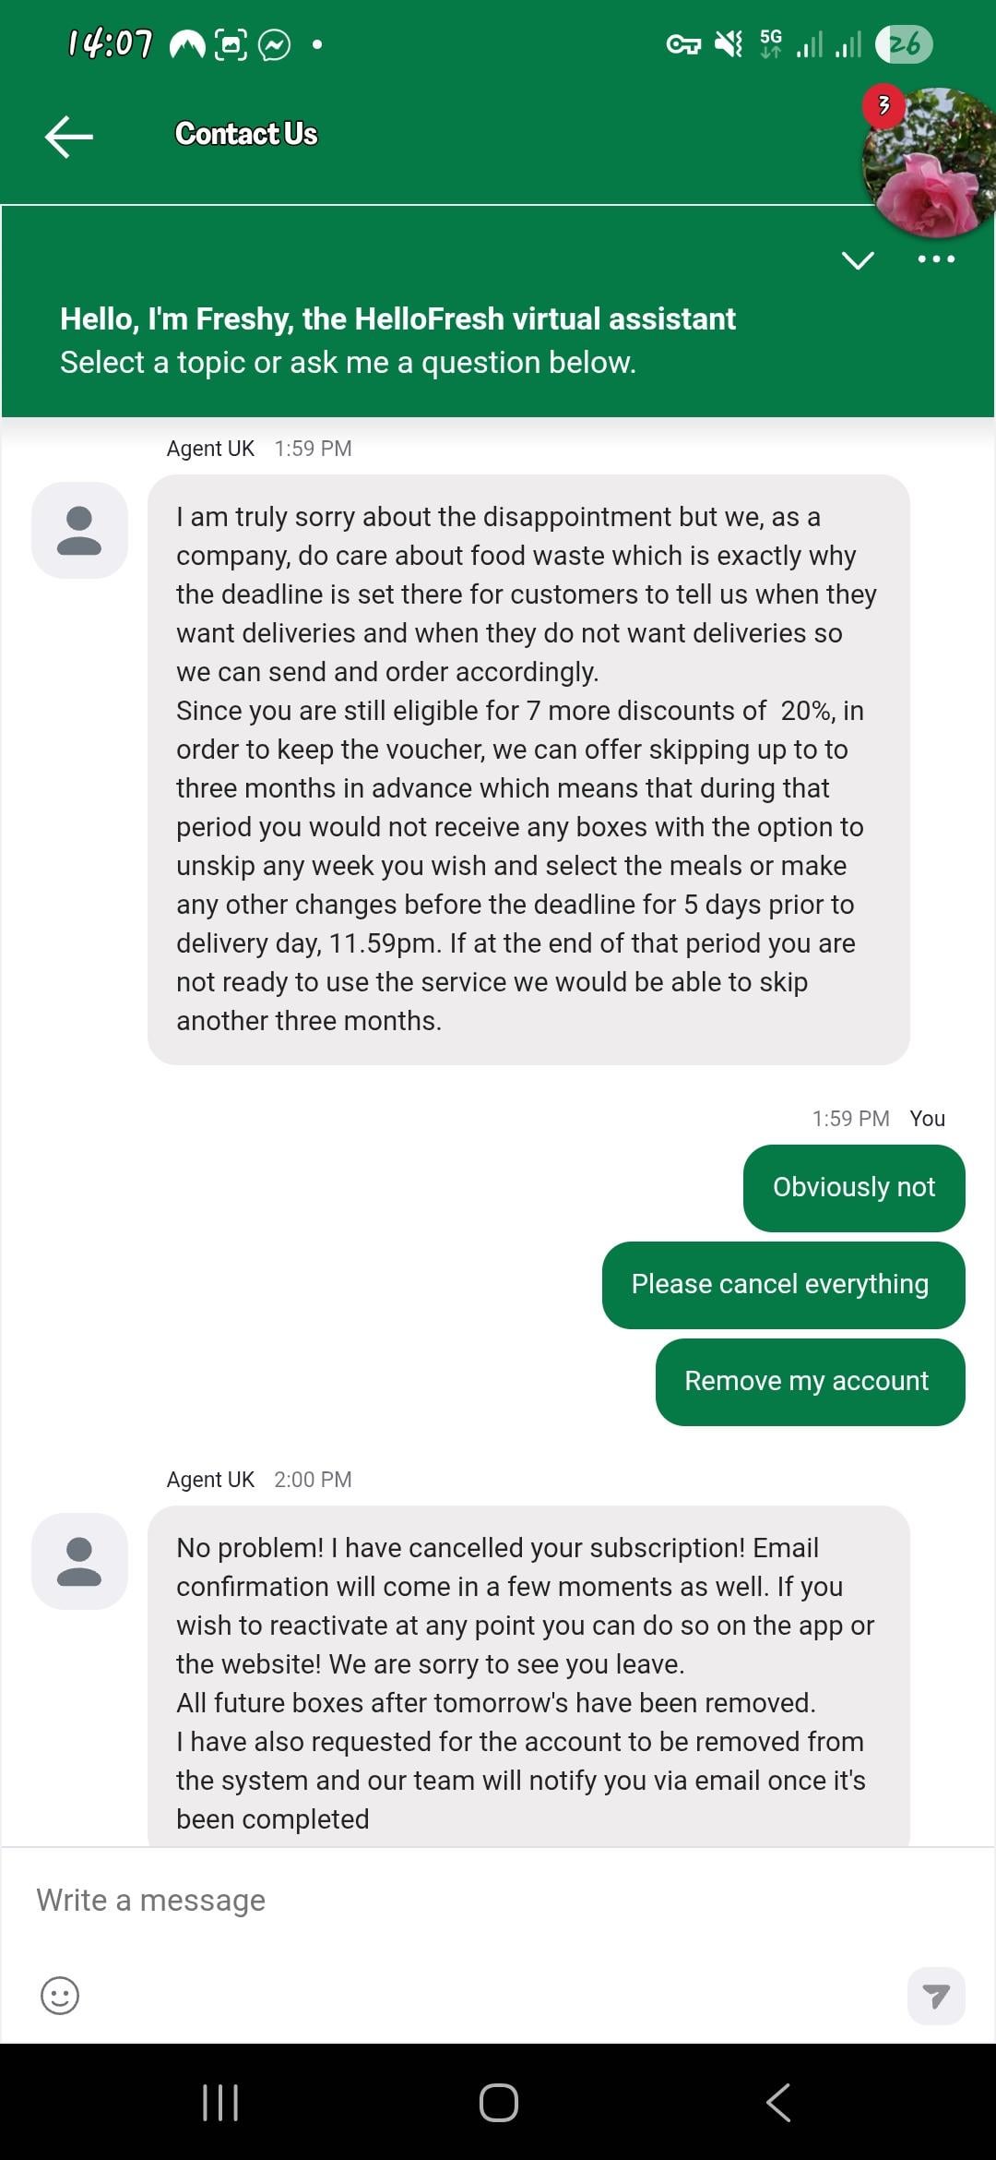Collapse the Freshy assistant banner chevron

858,260
